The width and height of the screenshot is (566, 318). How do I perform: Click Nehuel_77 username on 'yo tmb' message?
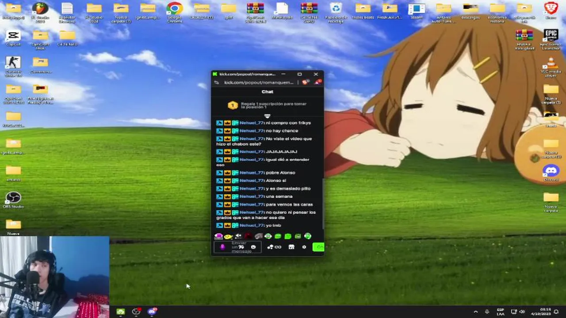[252, 226]
